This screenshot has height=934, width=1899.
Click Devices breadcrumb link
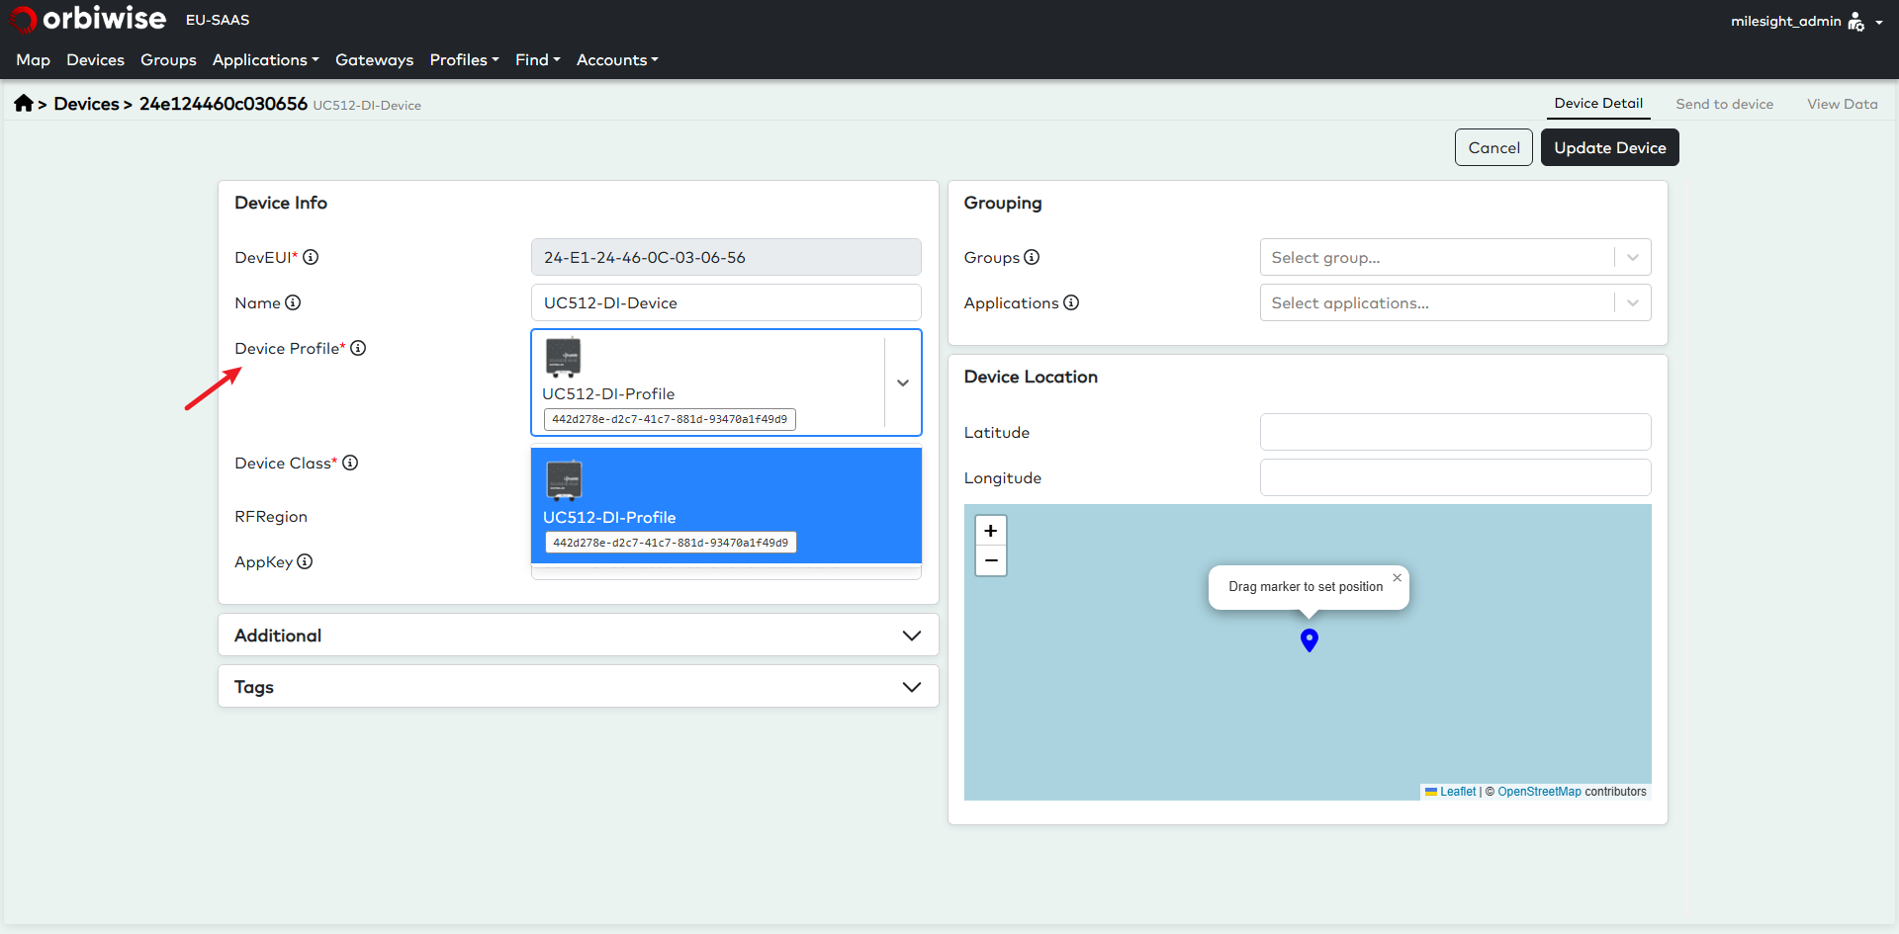point(86,104)
